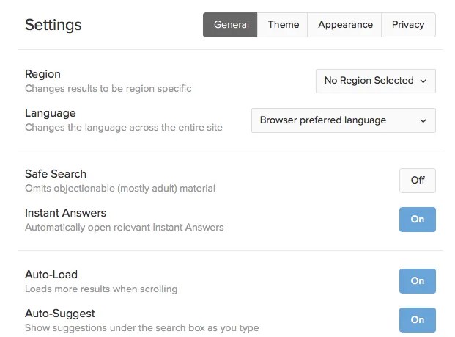Click the Auto-Suggest setting label
Screen dimensions: 455x337
pyautogui.click(x=61, y=314)
